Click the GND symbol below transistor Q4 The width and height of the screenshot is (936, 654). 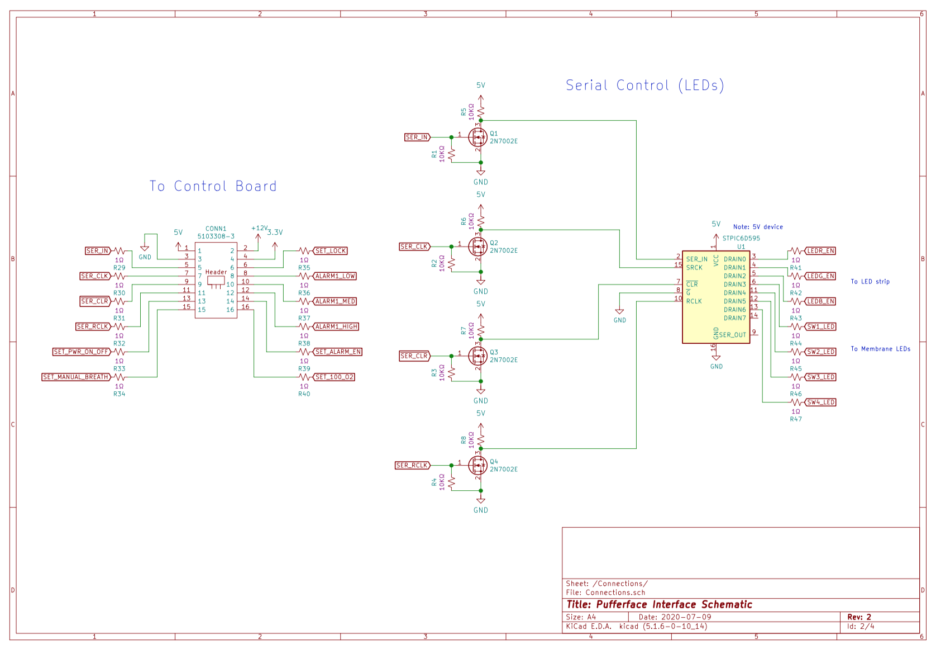point(480,501)
